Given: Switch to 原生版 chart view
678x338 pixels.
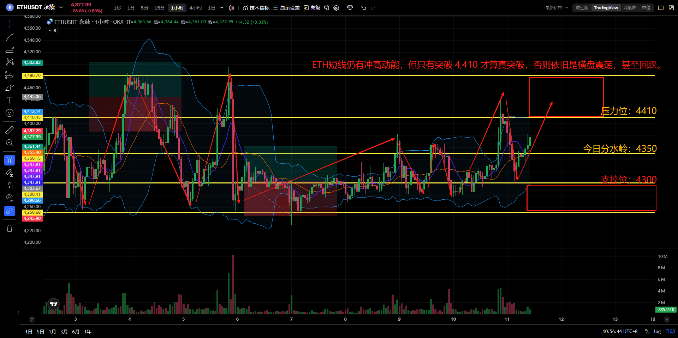Looking at the screenshot, I should click(582, 8).
